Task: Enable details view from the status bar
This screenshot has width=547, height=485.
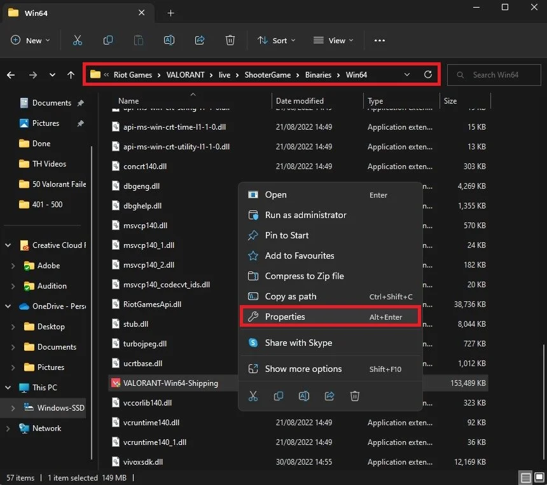Action: [526, 477]
